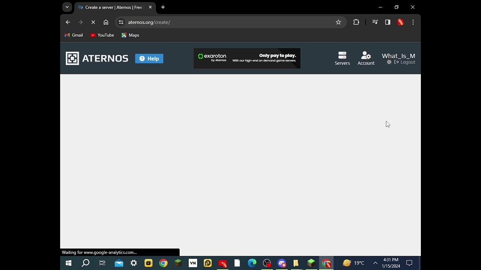The image size is (481, 270).
Task: Bookmark this page with the star
Action: pyautogui.click(x=338, y=22)
